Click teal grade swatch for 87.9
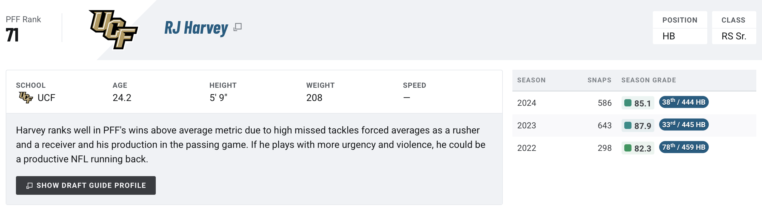Viewport: 762px width, 211px height. [x=628, y=125]
